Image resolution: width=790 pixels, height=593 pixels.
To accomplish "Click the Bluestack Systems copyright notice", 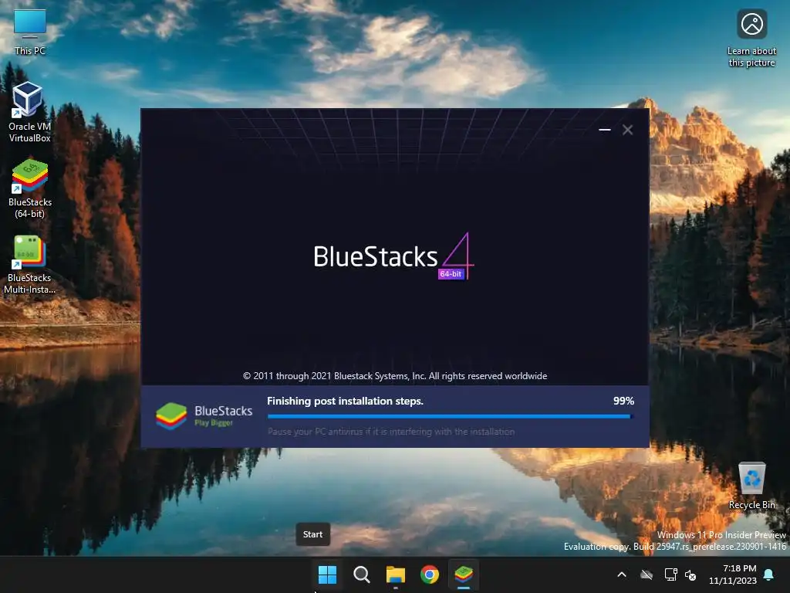I will pyautogui.click(x=394, y=376).
